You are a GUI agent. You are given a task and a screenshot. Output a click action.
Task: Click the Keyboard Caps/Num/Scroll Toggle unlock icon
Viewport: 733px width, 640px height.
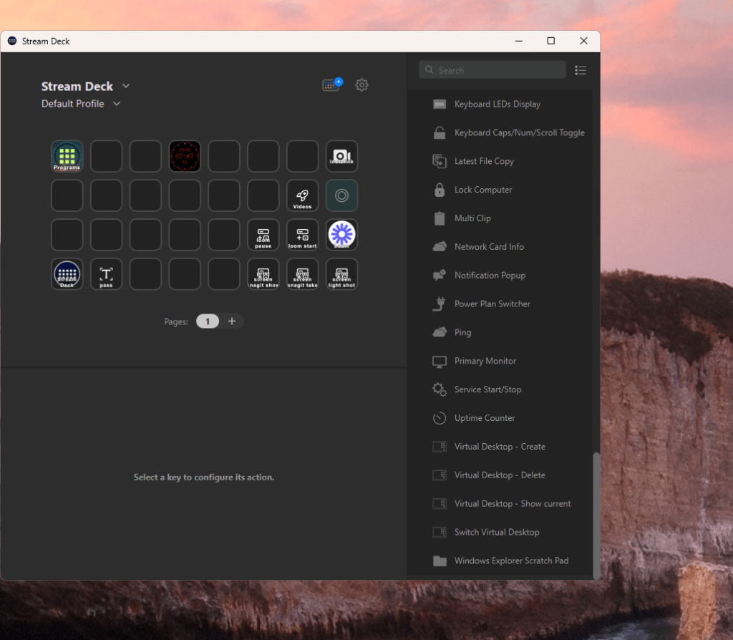click(440, 132)
